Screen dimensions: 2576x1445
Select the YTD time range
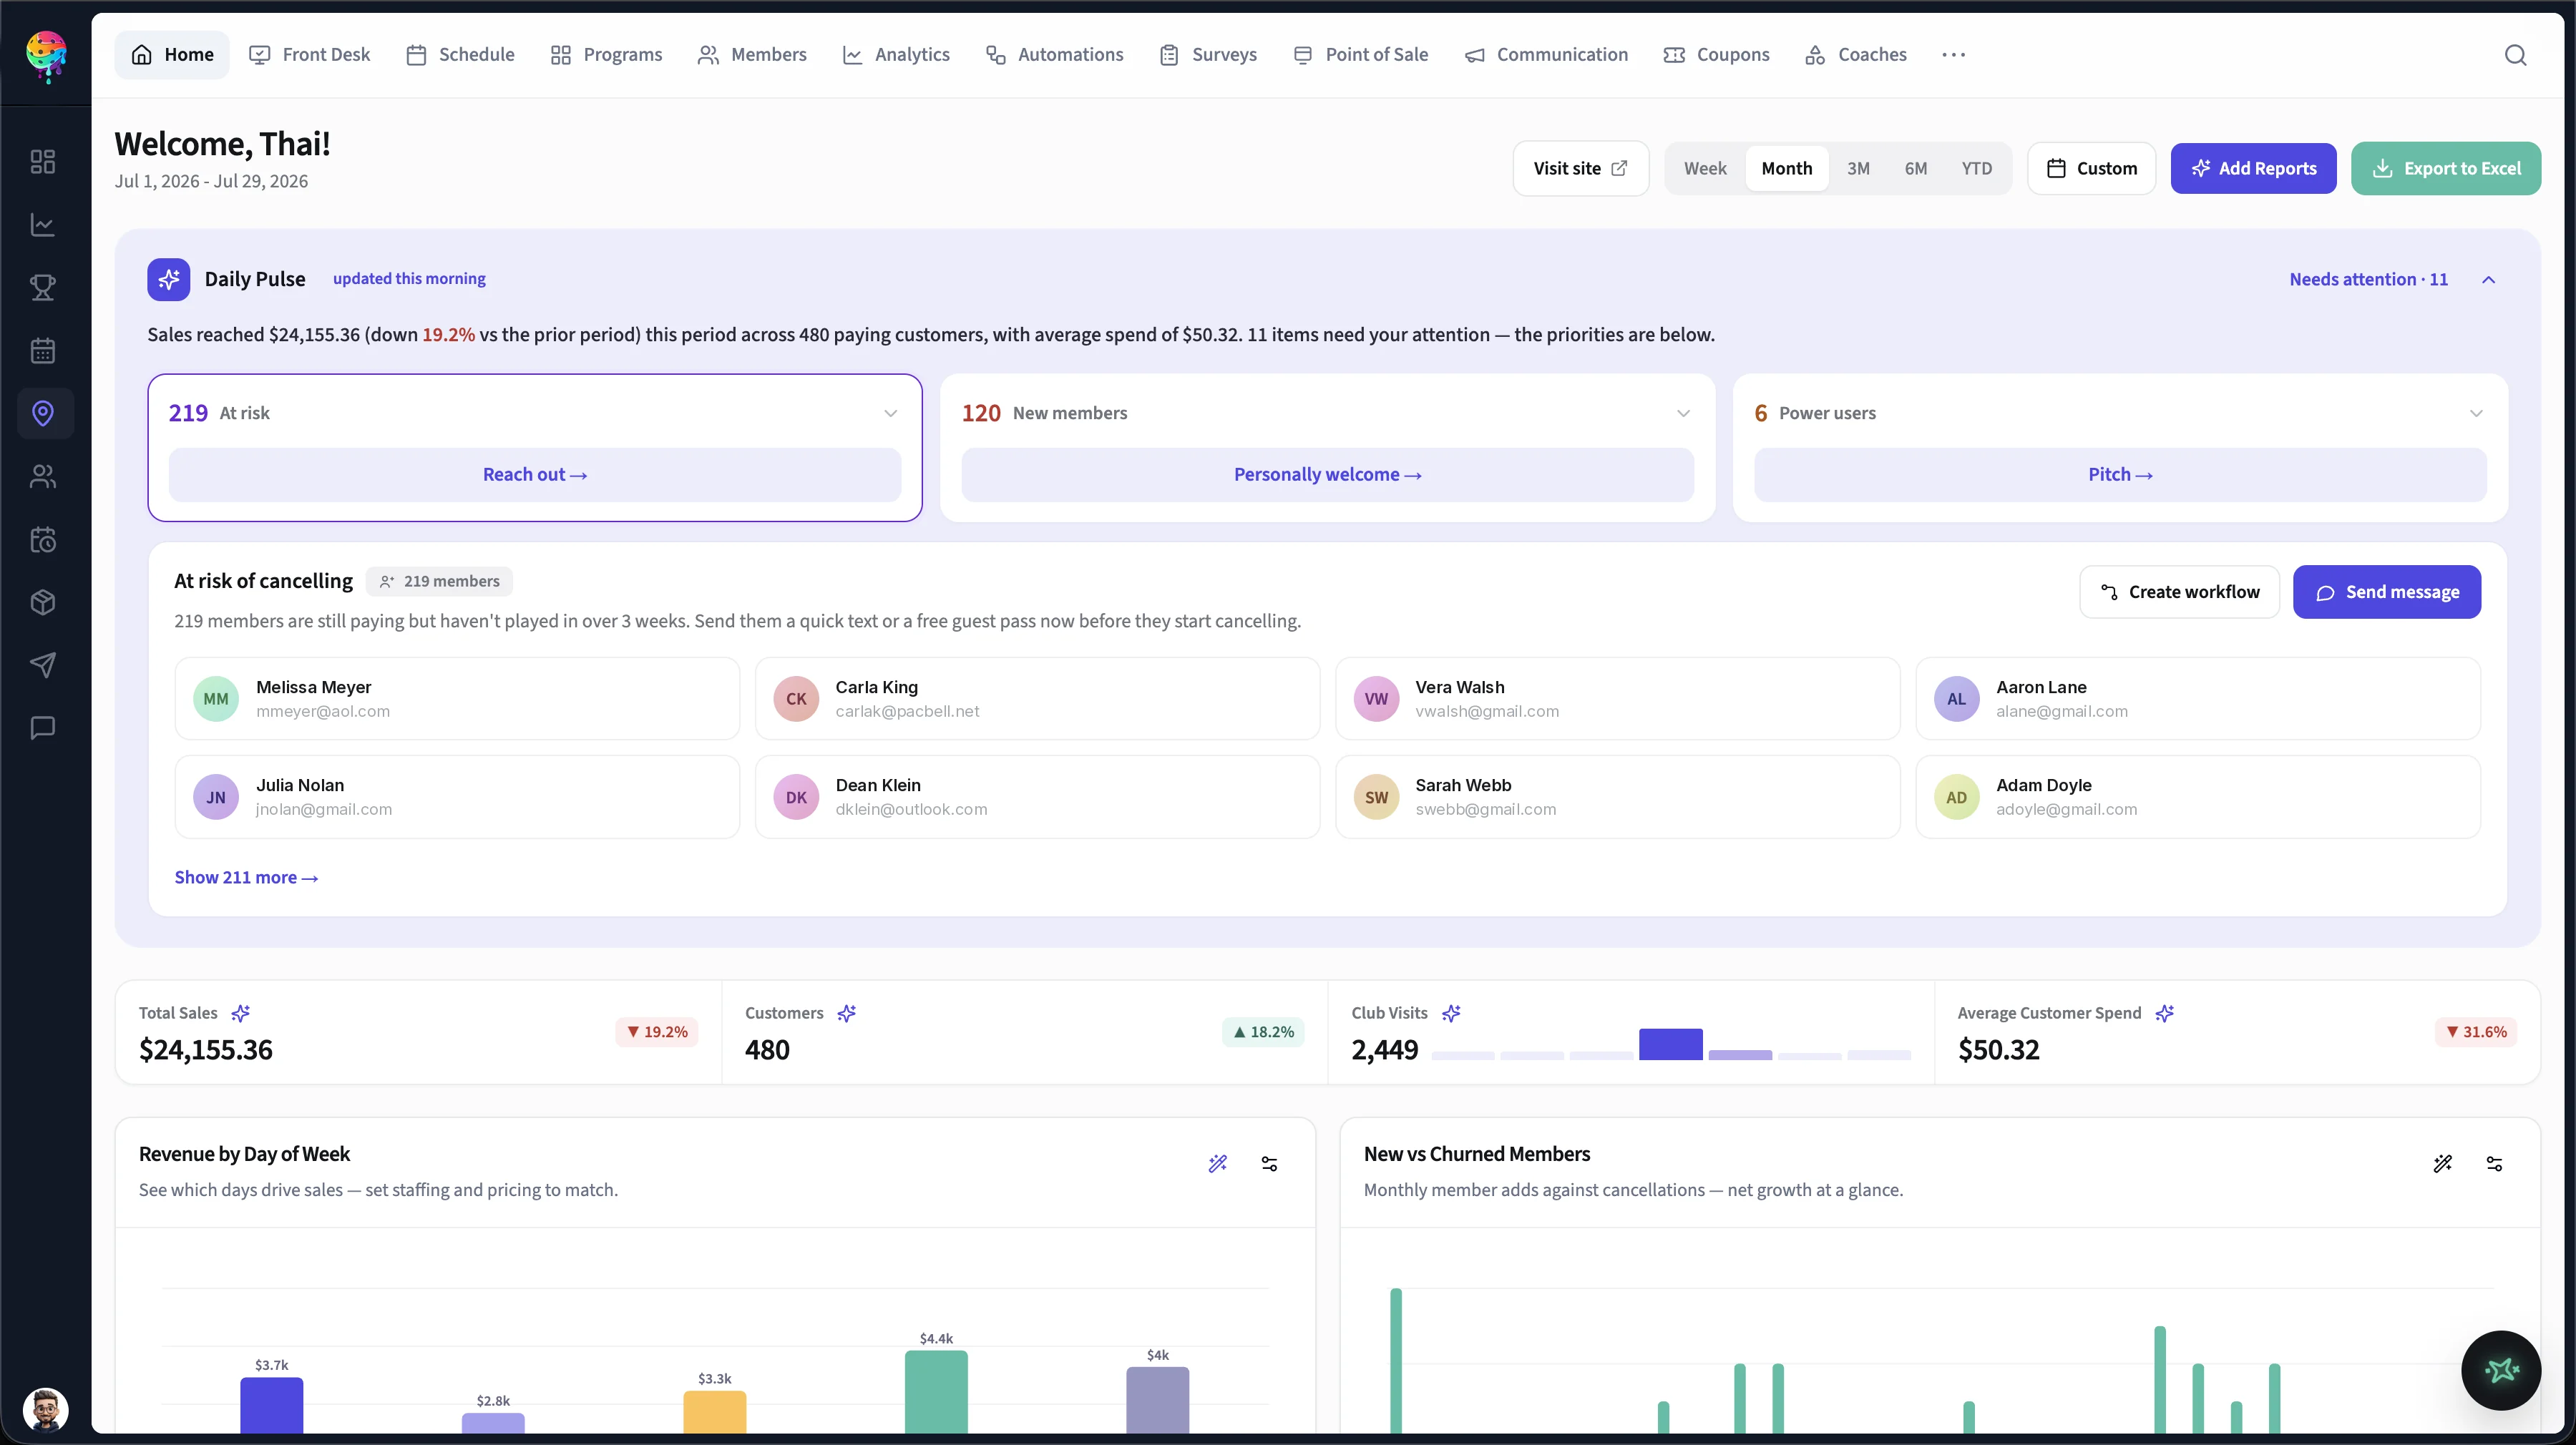click(x=1976, y=168)
